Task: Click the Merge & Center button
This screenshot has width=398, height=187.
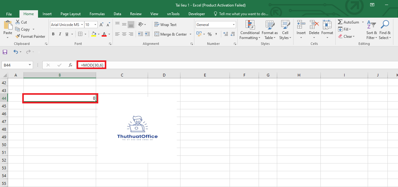Action: 171,34
